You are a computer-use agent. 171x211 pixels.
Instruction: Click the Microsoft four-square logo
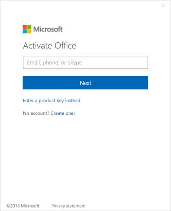coord(27,29)
